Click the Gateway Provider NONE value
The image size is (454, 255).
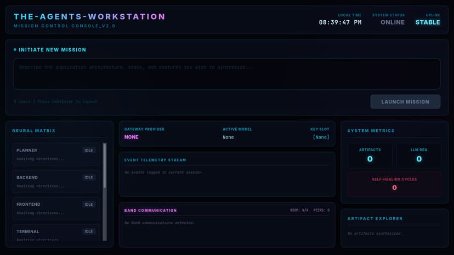132,137
